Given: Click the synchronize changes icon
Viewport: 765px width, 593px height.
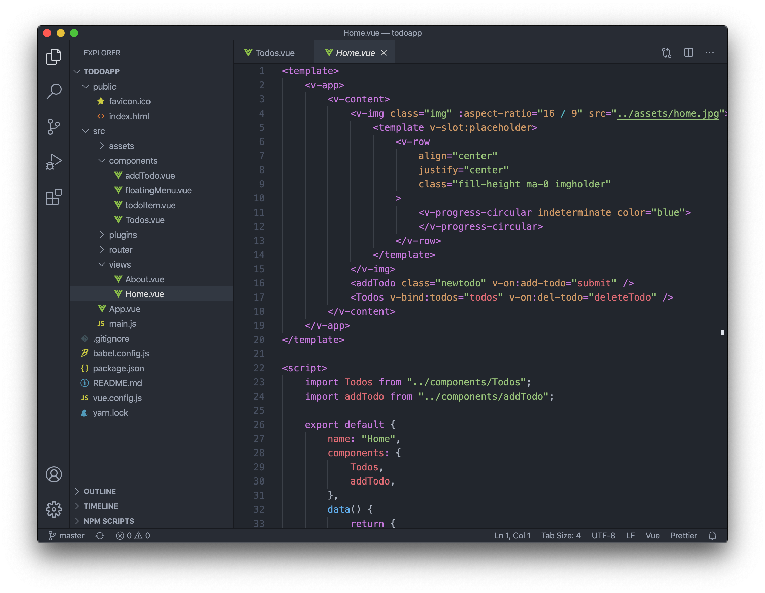Looking at the screenshot, I should tap(100, 535).
